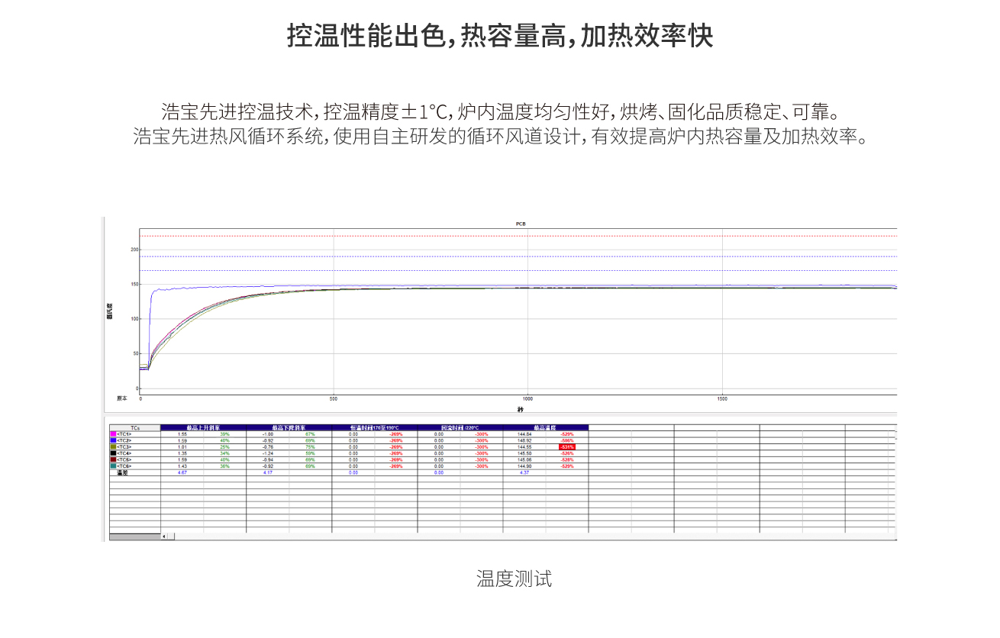Screen dimensions: 1000x638
Task: Click the 144.55 cell in the TC3 row
Action: [524, 447]
